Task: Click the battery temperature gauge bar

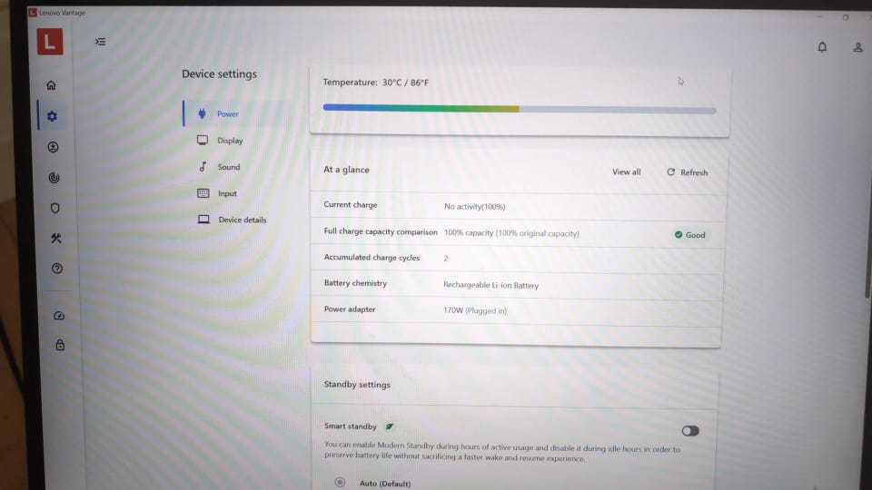Action: click(520, 109)
